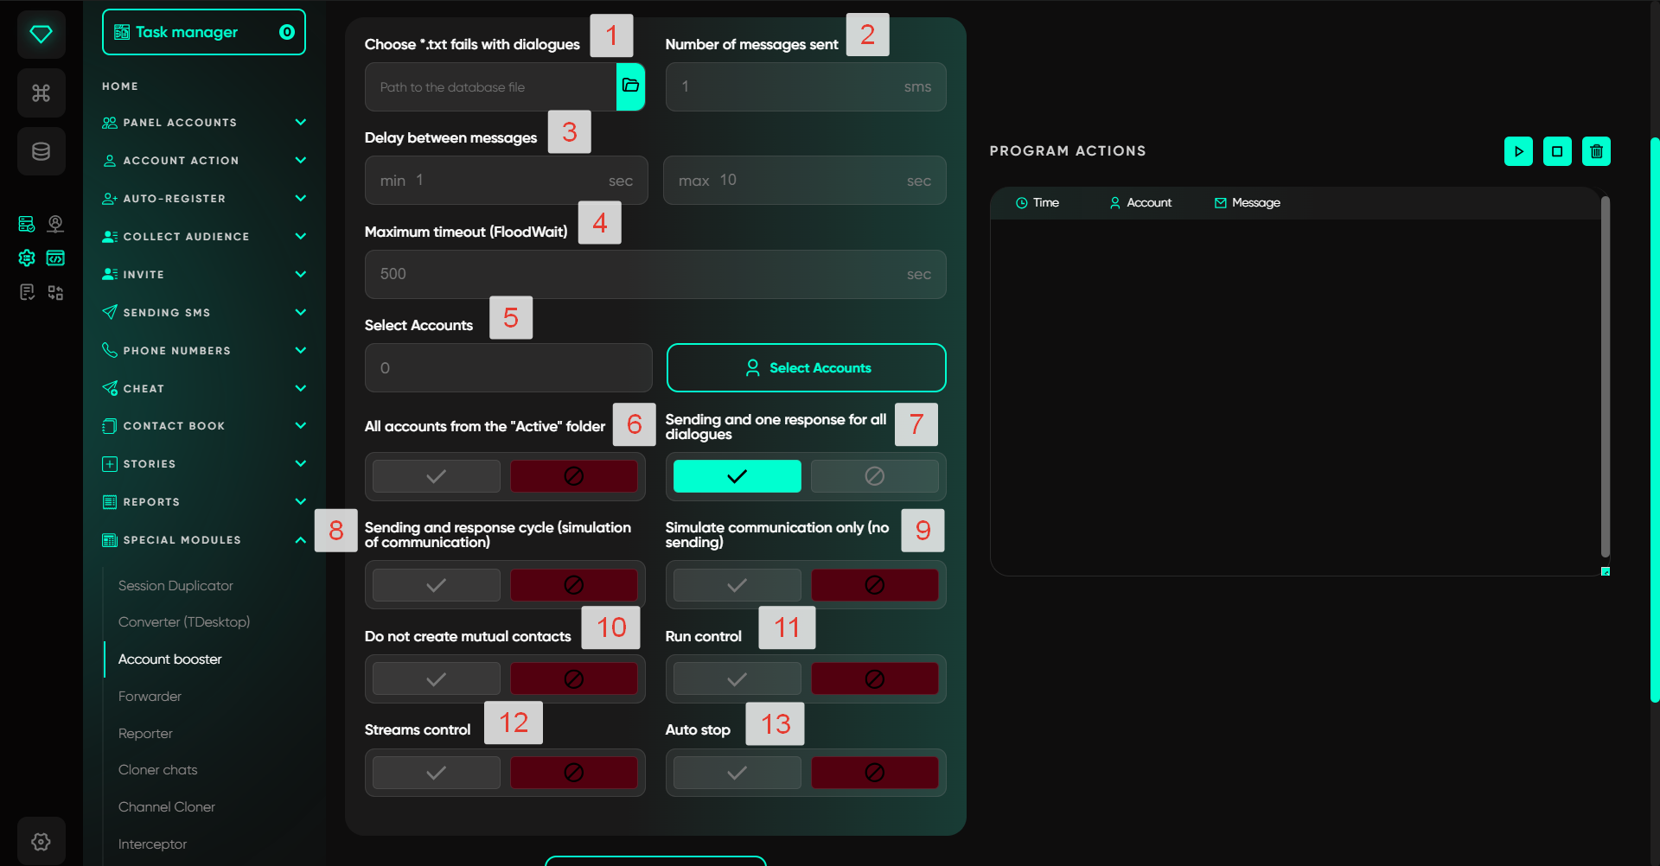Click the Maximum timeout FloodWait field
Screen dimensions: 1660x866
pos(640,274)
